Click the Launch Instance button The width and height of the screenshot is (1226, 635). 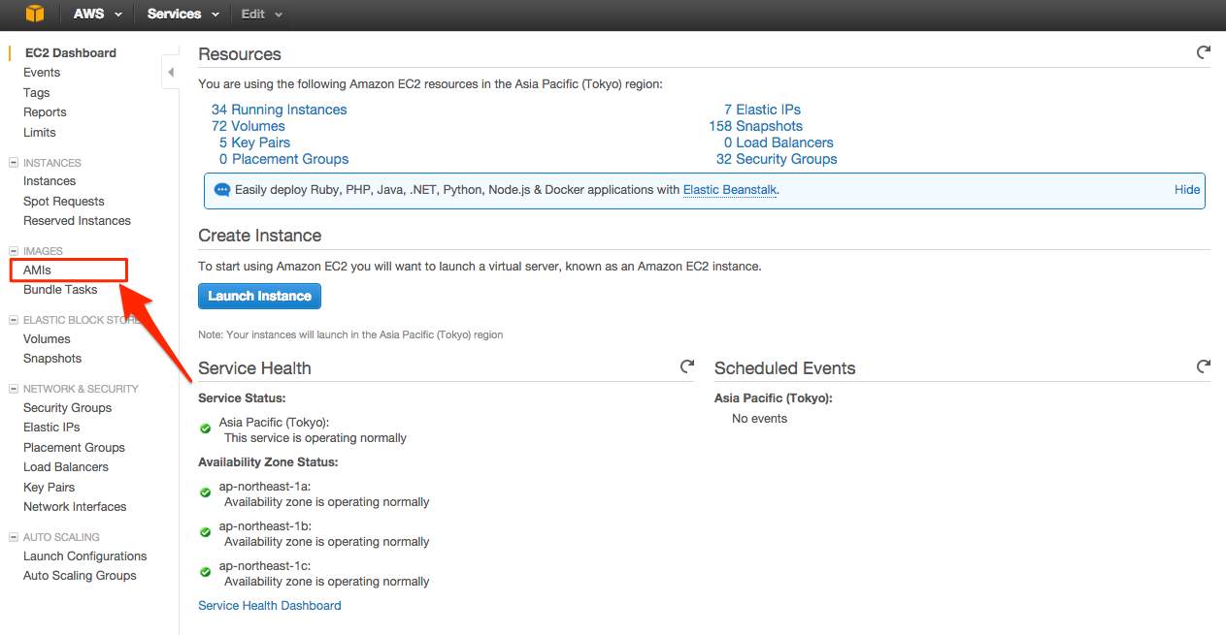pos(259,296)
